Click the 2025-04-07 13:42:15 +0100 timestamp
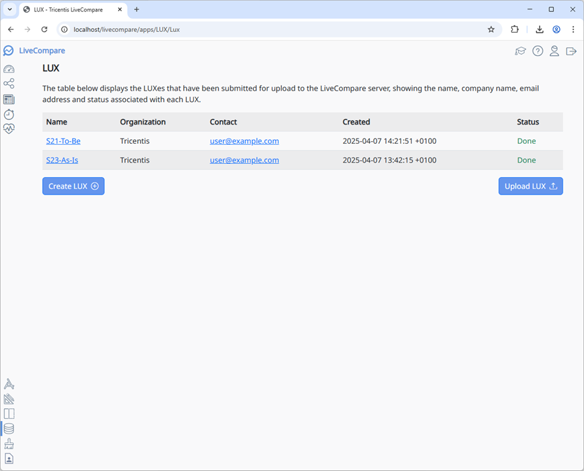 click(x=389, y=160)
